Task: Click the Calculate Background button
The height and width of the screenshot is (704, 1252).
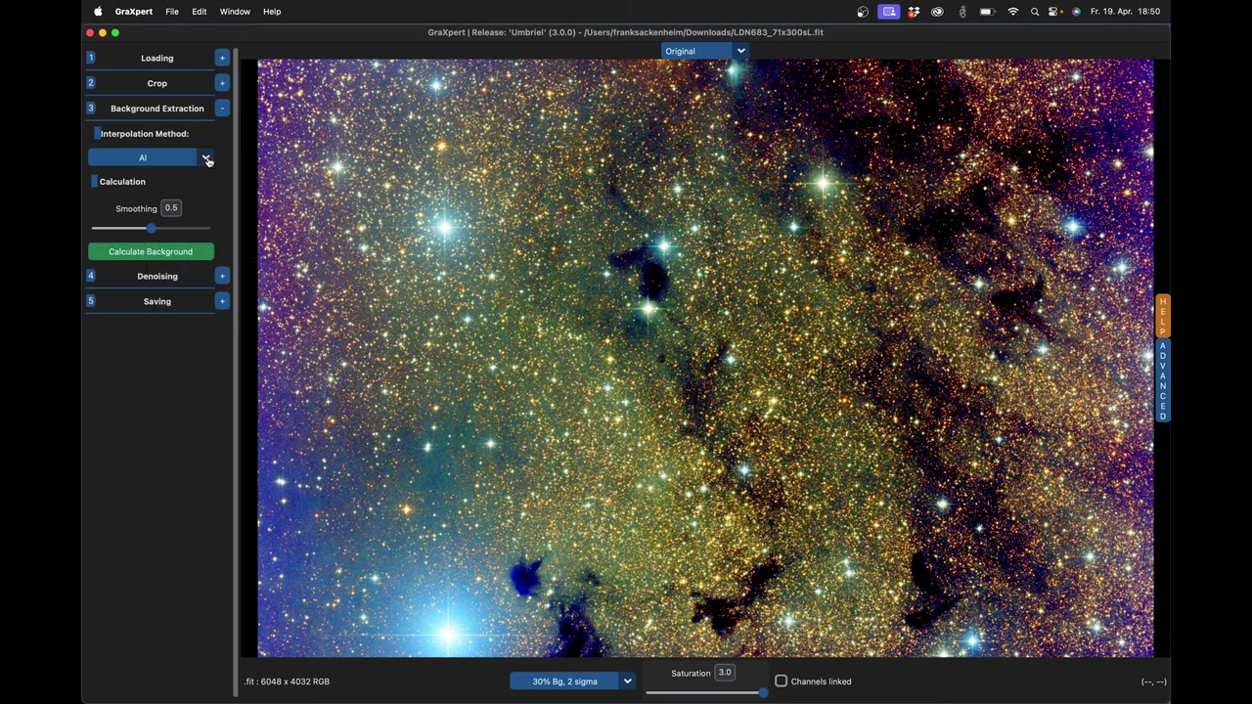Action: coord(150,251)
